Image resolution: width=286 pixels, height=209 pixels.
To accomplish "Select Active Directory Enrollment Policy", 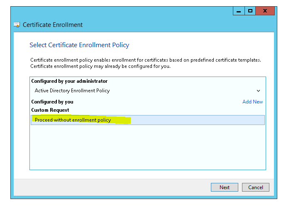I will pyautogui.click(x=72, y=91).
